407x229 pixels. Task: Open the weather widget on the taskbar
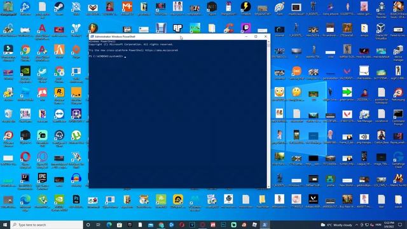tap(336, 225)
